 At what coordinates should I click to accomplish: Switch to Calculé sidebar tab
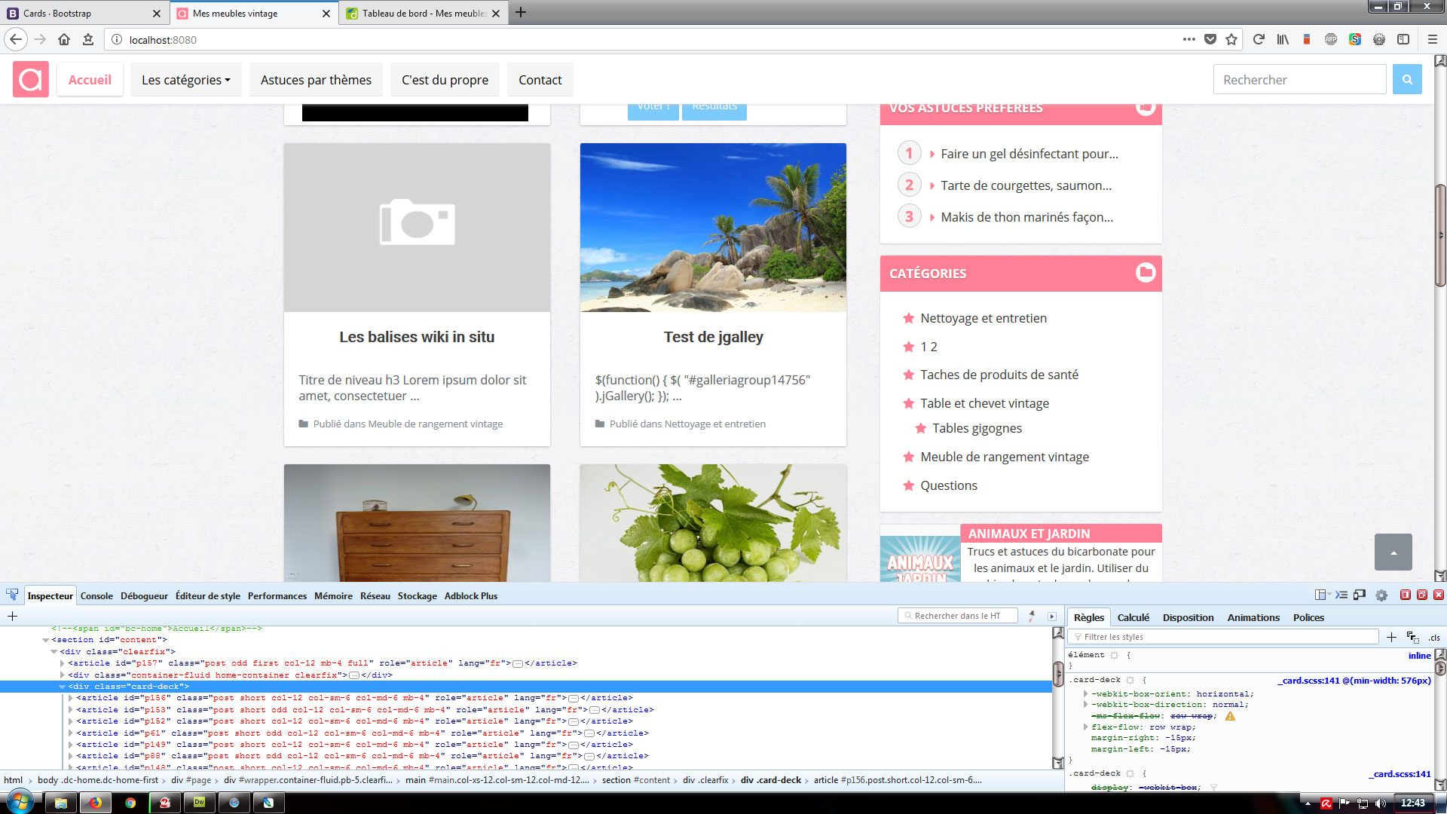pos(1133,617)
